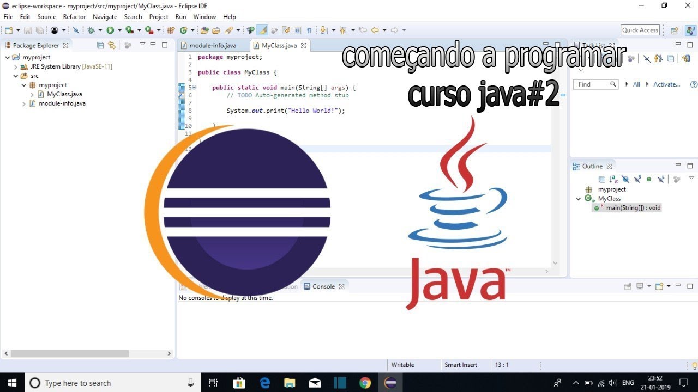Open Package Explorer View Menu triangle
The image size is (698, 392).
click(142, 44)
